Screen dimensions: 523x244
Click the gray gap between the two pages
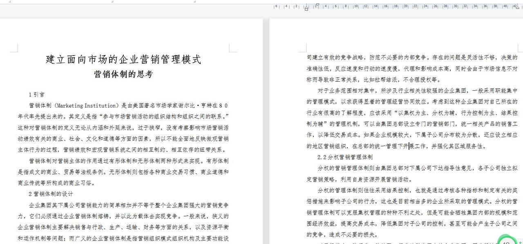point(265,123)
